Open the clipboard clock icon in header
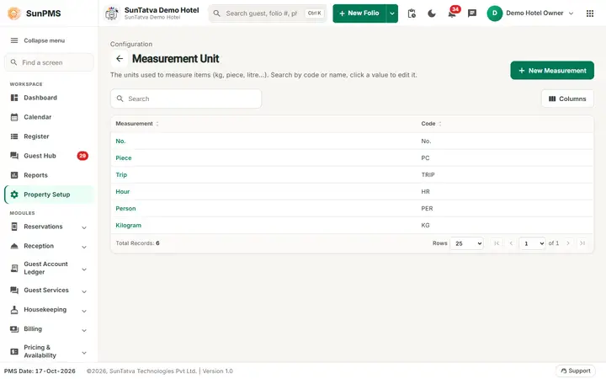 [x=412, y=13]
